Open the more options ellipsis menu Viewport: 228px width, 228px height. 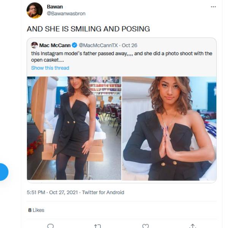pyautogui.click(x=213, y=6)
